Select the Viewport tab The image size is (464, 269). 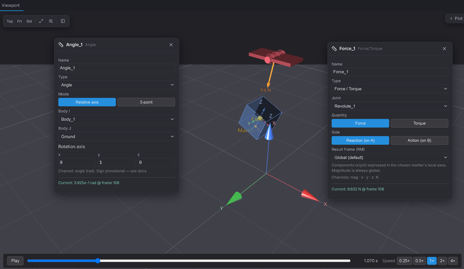tap(11, 6)
